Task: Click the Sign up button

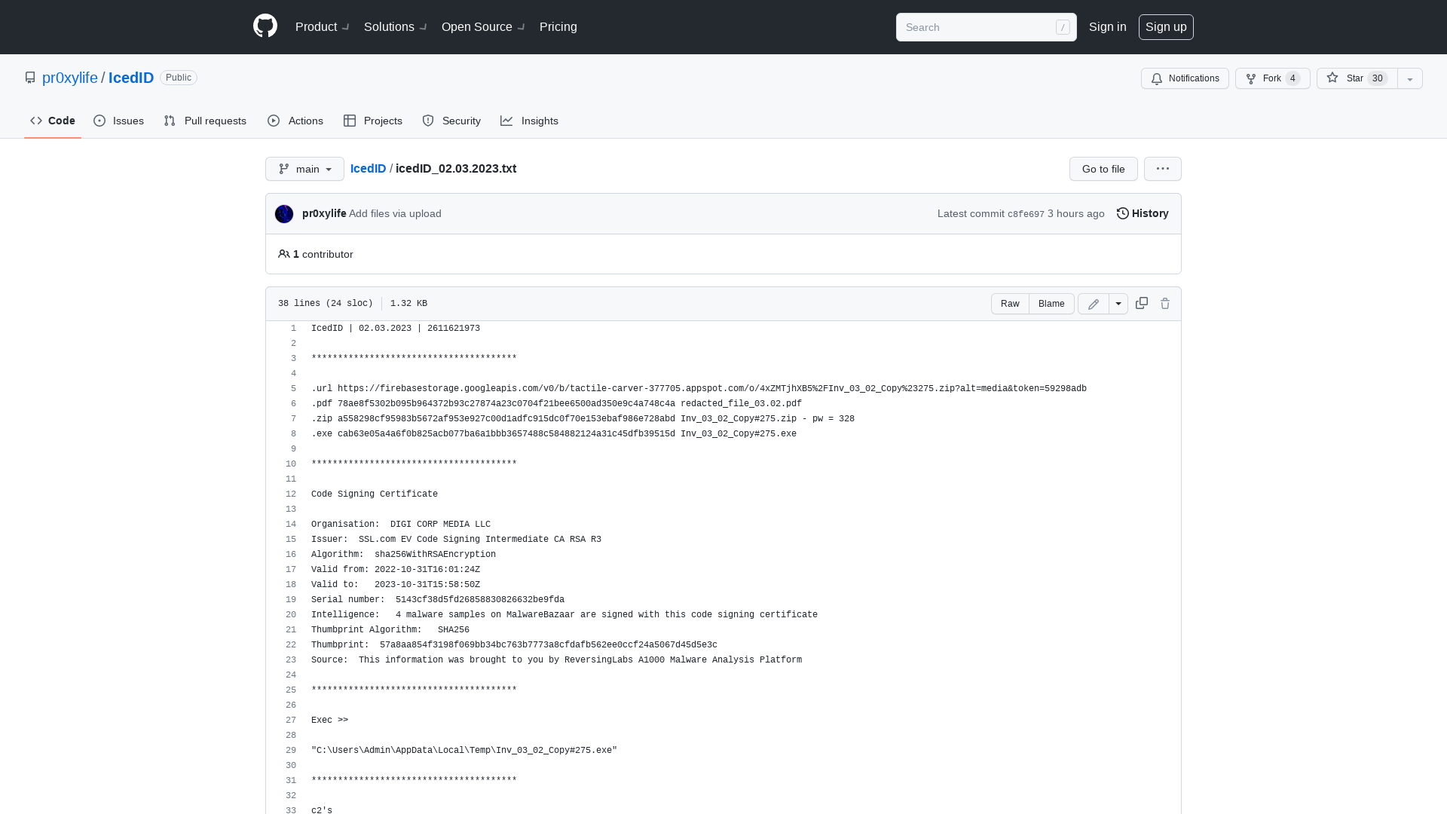Action: click(1166, 26)
